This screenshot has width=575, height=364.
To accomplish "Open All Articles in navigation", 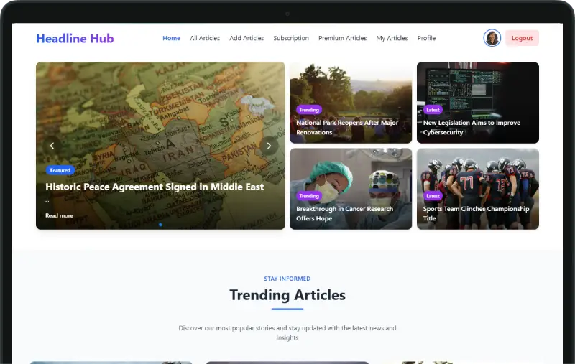I will point(205,38).
